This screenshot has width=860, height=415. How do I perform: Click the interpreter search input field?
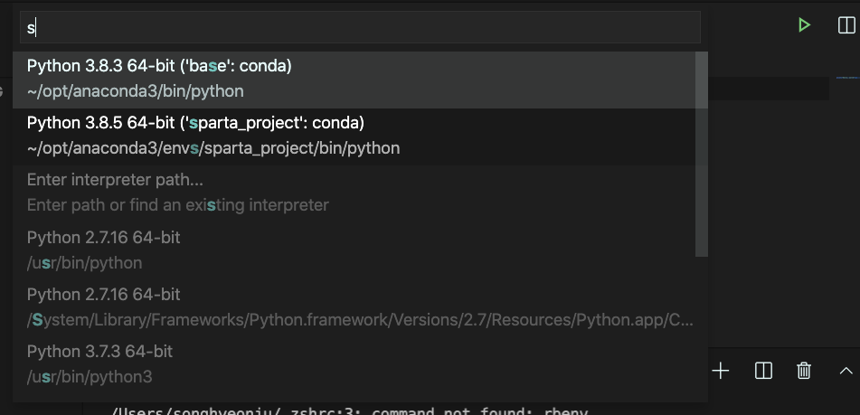coord(360,27)
